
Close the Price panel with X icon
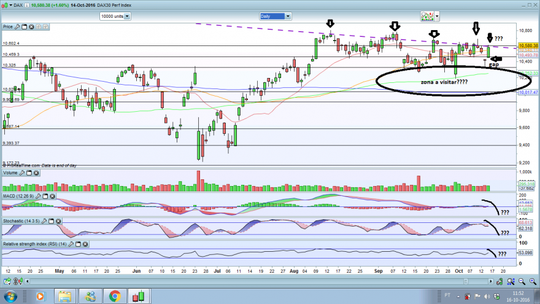coord(31,26)
